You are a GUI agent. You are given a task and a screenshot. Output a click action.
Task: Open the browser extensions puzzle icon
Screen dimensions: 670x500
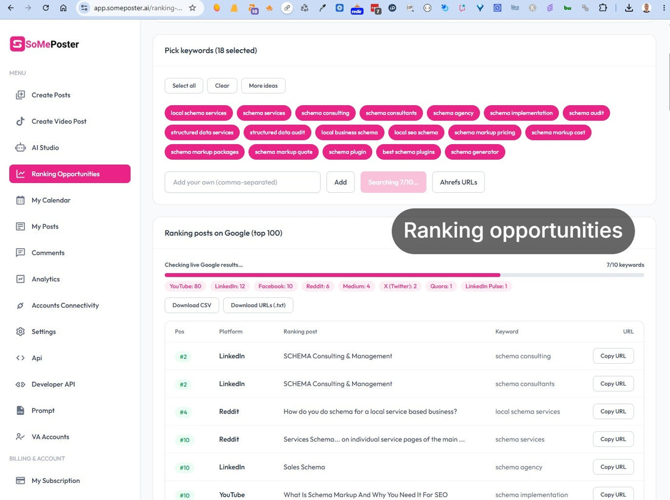pyautogui.click(x=603, y=8)
